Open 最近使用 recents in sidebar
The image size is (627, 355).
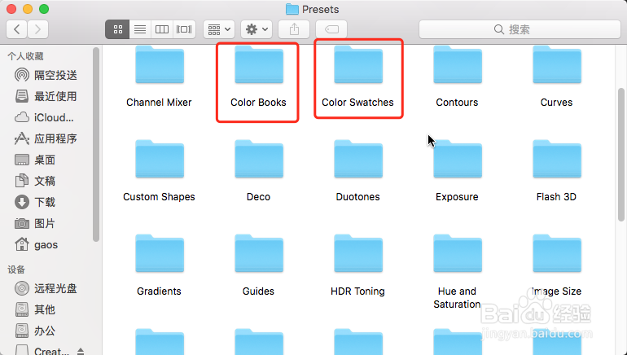click(x=46, y=96)
